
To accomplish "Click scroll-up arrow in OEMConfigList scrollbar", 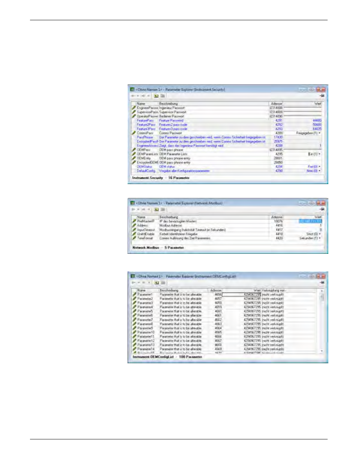I will pyautogui.click(x=322, y=291).
